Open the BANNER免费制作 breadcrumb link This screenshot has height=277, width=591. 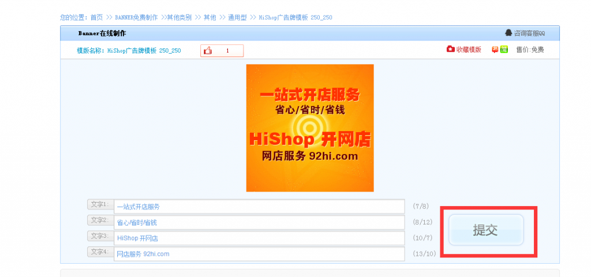136,17
